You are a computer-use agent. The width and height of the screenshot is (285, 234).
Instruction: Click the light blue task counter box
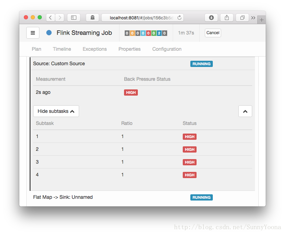click(x=143, y=33)
